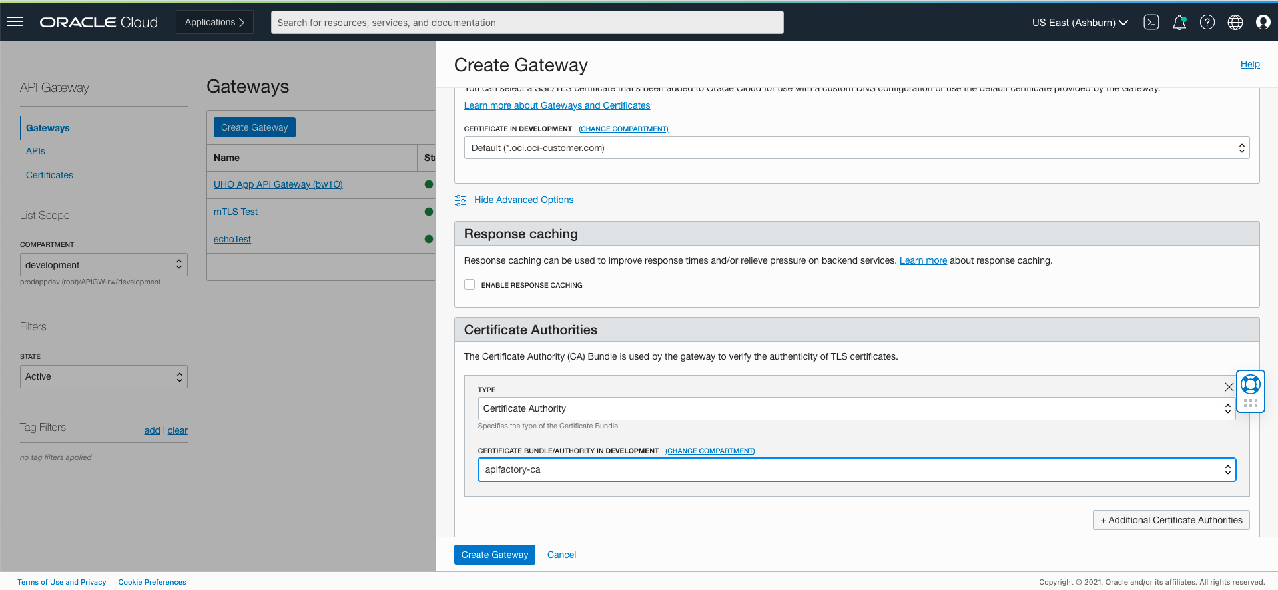Click the echoTest status dot
Viewport: 1278px width, 590px height.
point(429,239)
